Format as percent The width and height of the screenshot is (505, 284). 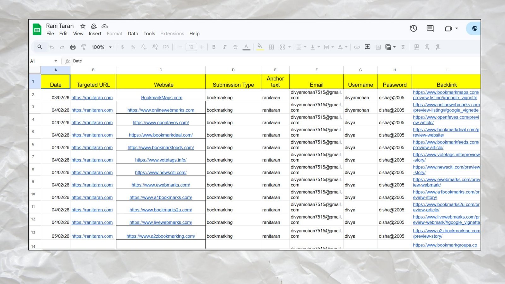pos(133,47)
